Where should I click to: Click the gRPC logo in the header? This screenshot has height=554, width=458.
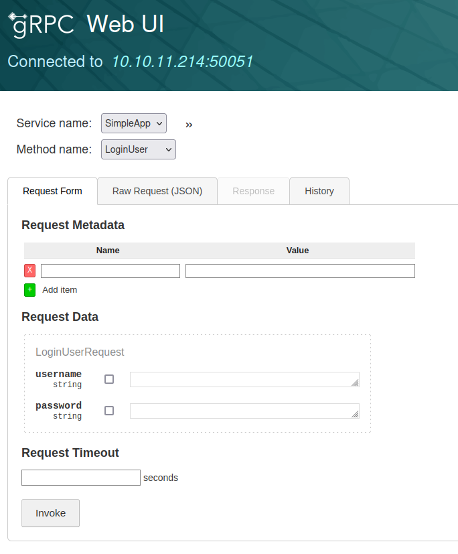pos(42,25)
